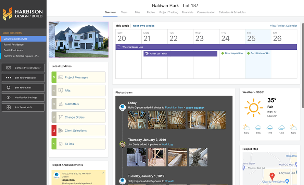304x185 pixels.
Task: Click the pin icon on the Inspection announcement
Action: [x=103, y=173]
